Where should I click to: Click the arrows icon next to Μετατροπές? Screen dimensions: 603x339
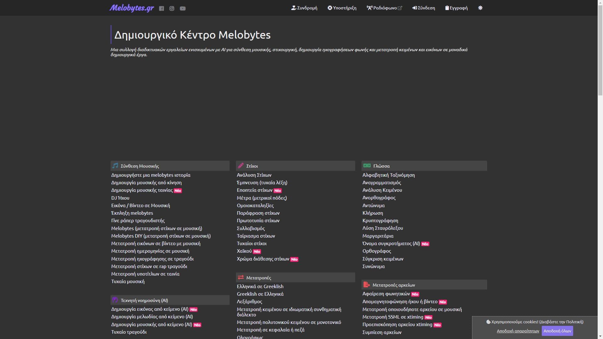tap(241, 277)
